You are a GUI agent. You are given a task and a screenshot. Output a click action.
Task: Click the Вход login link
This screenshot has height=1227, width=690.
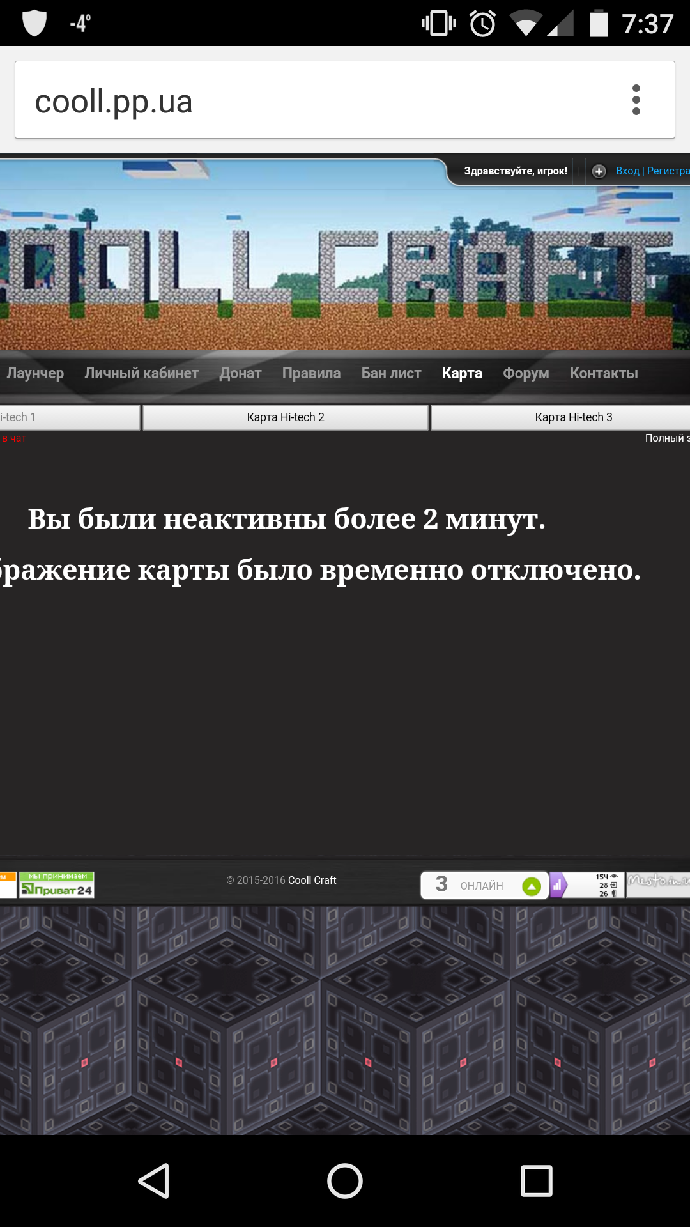click(x=627, y=171)
